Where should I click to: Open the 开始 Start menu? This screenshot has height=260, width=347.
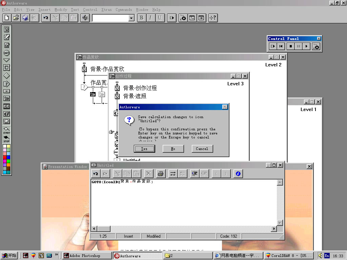pos(9,256)
